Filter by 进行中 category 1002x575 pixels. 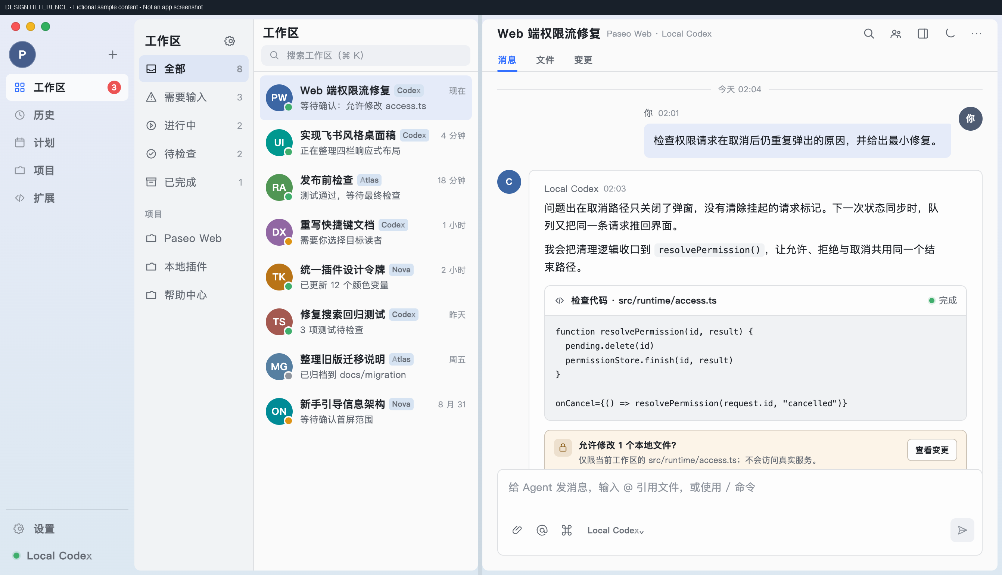click(193, 125)
